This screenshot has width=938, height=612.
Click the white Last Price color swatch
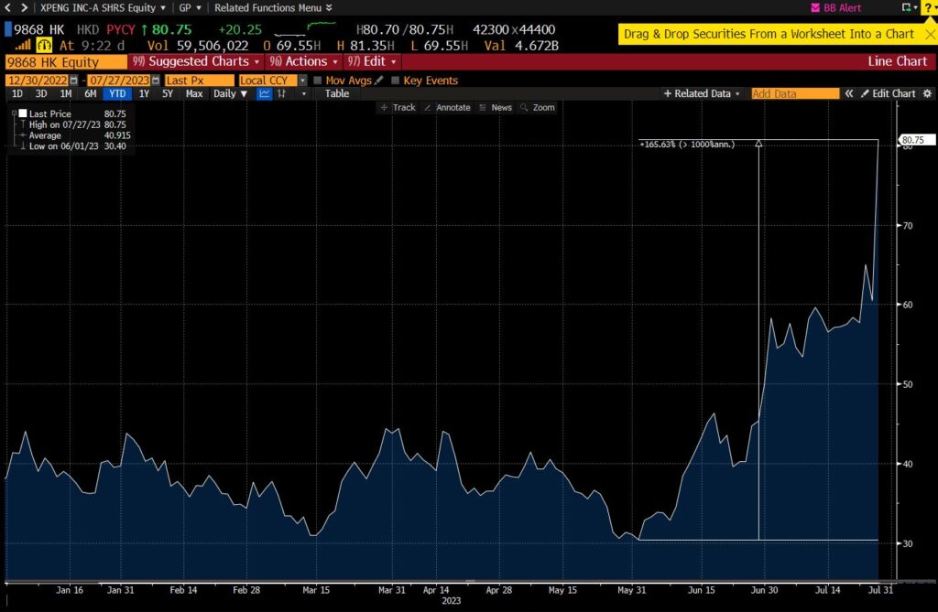(23, 113)
